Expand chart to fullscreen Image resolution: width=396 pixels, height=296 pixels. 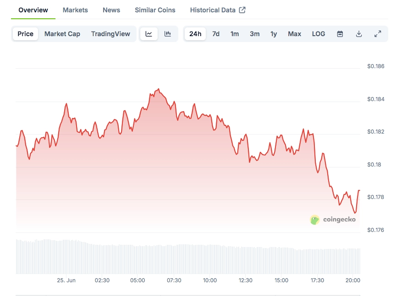coord(378,34)
